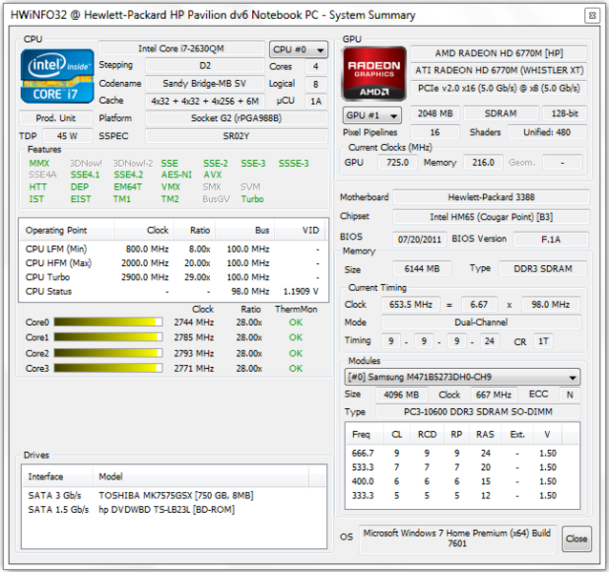Click the BIOS date 07/20/2011 field
This screenshot has height=572, width=609.
419,239
